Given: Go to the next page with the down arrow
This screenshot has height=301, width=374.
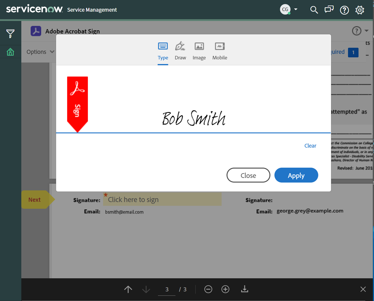Looking at the screenshot, I should (146, 289).
